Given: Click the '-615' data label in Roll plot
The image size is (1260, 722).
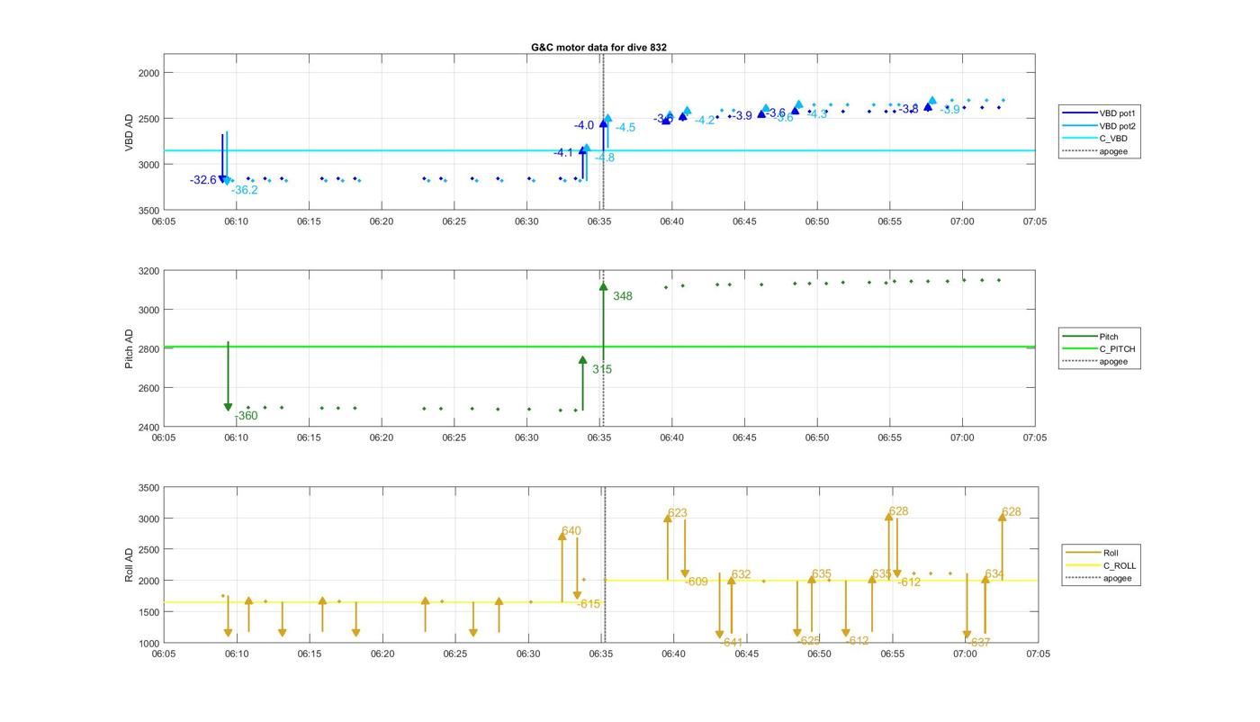Looking at the screenshot, I should (x=589, y=604).
